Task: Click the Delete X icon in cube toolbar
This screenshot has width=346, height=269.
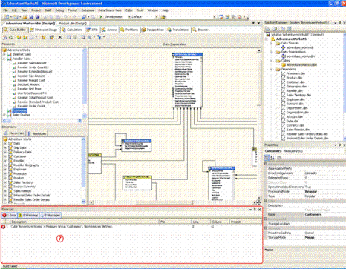Action: [59, 37]
